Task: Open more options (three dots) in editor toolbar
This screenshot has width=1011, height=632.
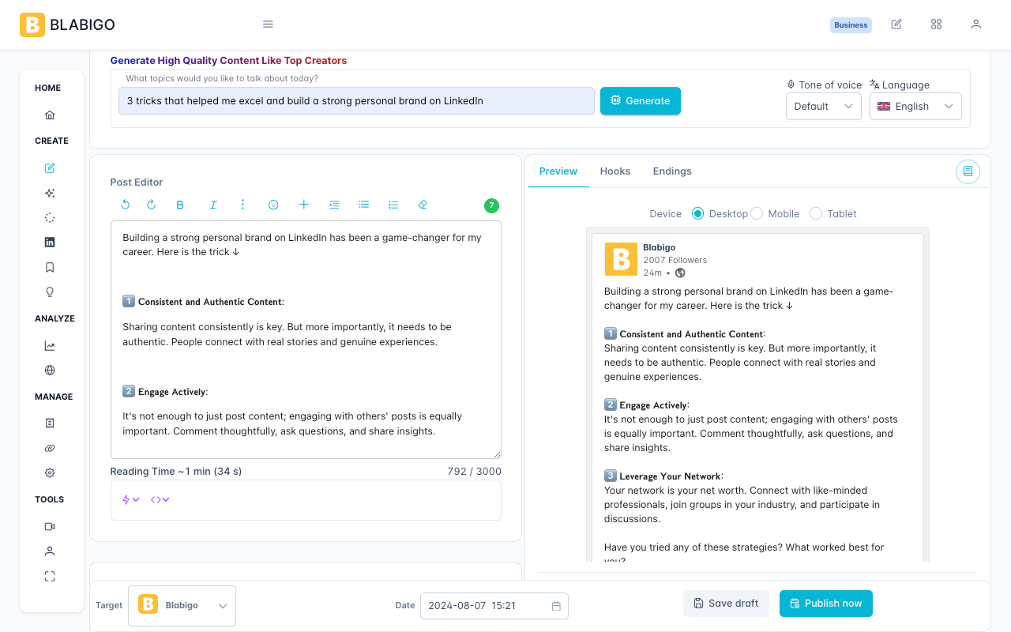Action: (242, 205)
